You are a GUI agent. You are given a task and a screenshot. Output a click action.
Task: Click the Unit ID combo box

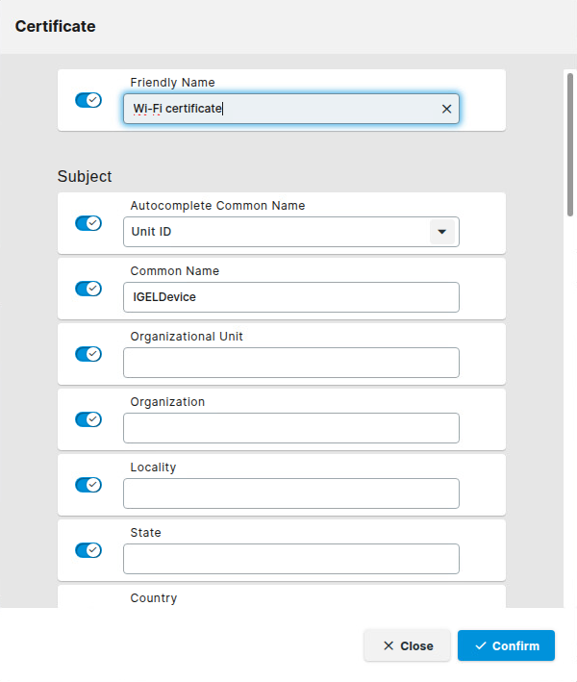[279, 232]
